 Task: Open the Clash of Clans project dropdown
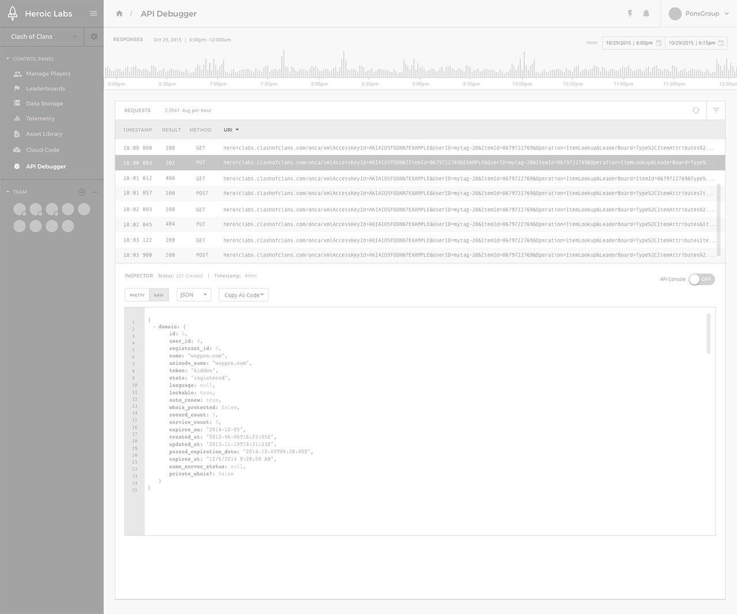(43, 36)
